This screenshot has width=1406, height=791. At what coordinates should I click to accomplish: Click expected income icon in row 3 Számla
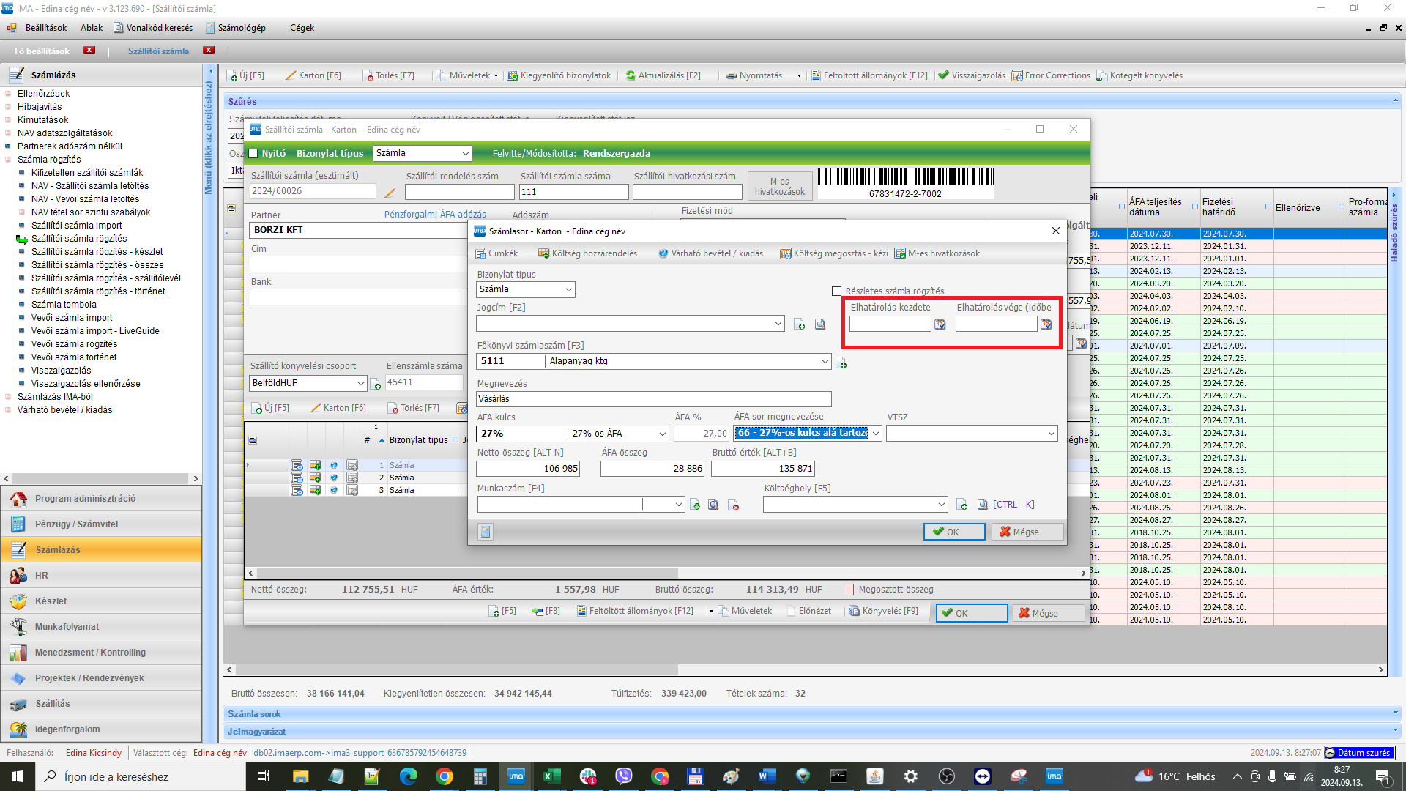tap(334, 490)
